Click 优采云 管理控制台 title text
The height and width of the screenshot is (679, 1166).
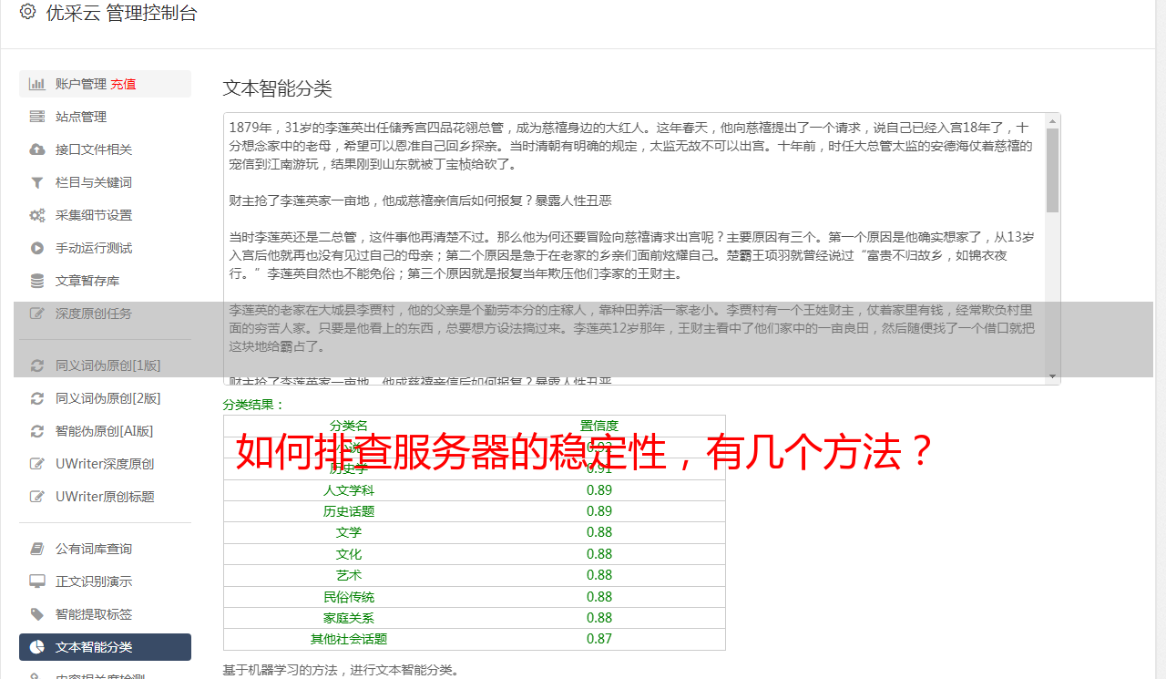pos(120,13)
